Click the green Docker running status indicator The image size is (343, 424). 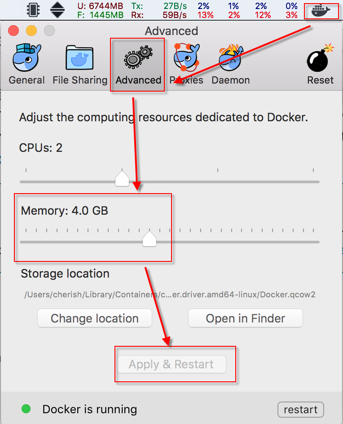[x=26, y=409]
